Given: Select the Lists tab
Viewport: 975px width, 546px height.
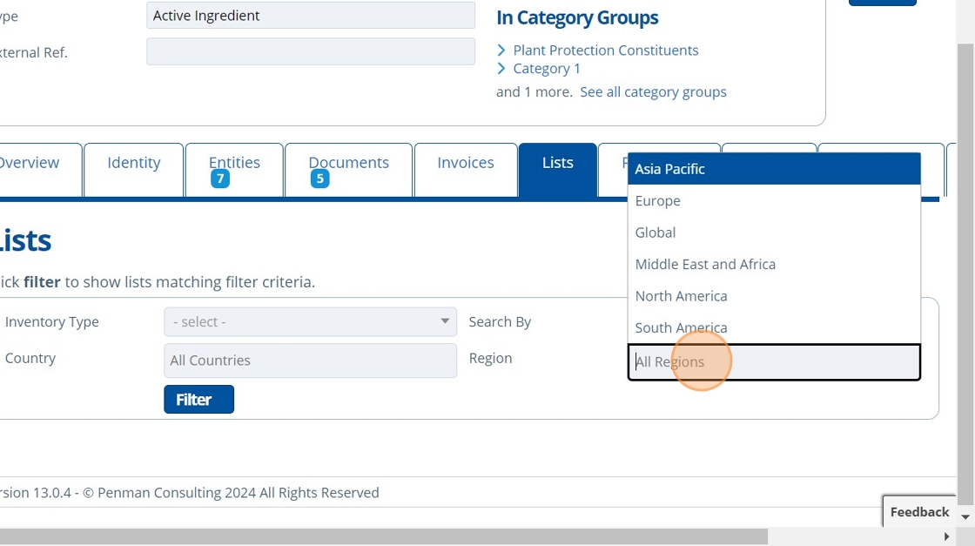Looking at the screenshot, I should (557, 164).
